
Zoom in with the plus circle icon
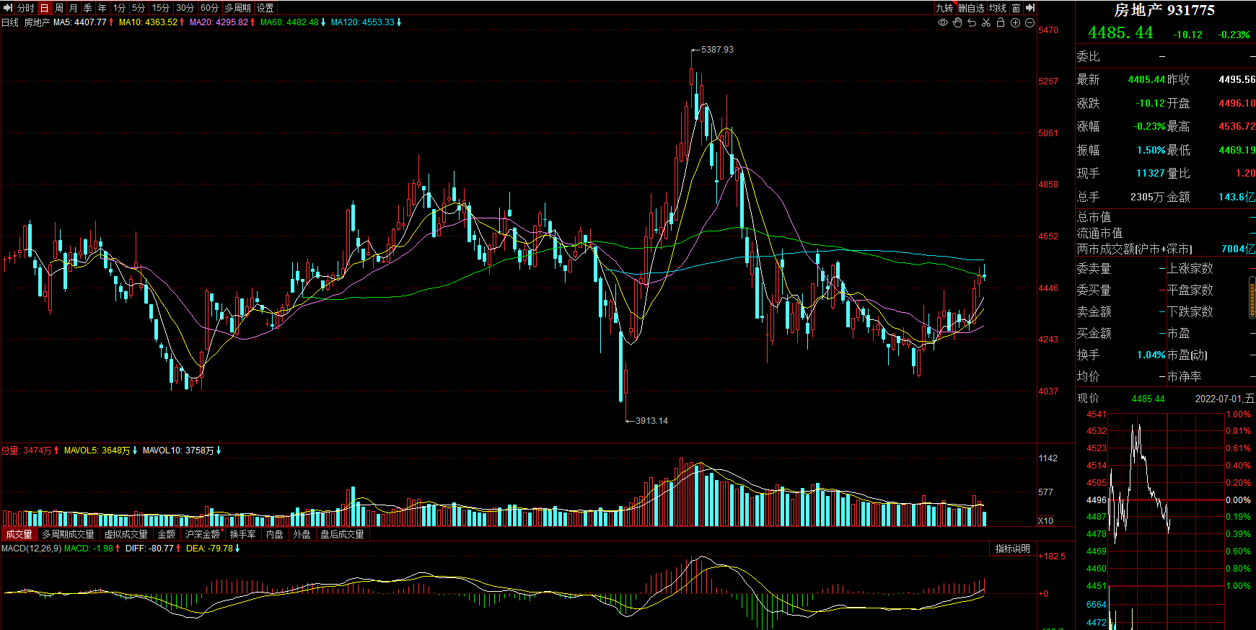[x=1015, y=22]
